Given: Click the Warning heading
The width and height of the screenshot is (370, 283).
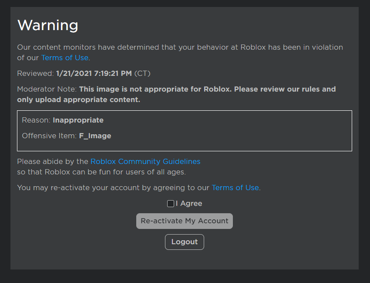Looking at the screenshot, I should pyautogui.click(x=48, y=25).
